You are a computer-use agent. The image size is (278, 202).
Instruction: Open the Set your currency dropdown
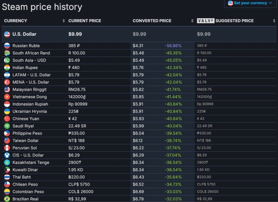click(x=250, y=3)
